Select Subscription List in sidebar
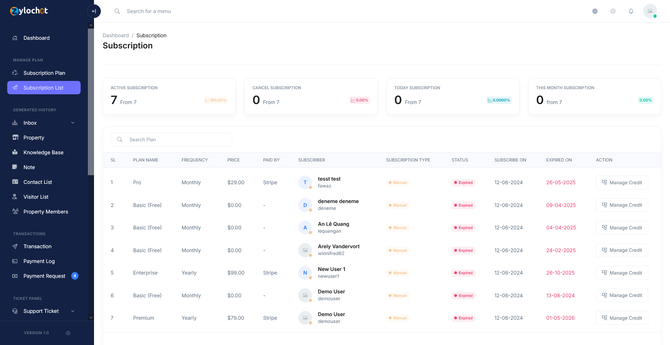Screen dimensions: 670x345 coord(44,88)
